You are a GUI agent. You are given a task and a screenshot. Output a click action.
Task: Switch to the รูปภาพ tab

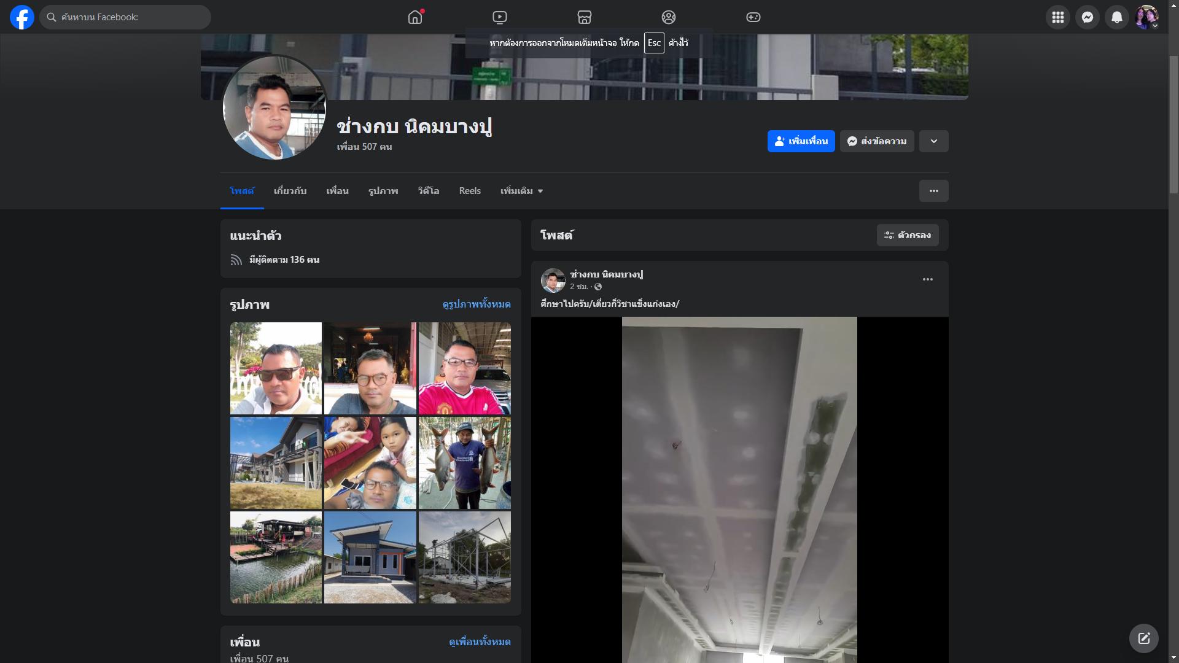click(383, 191)
